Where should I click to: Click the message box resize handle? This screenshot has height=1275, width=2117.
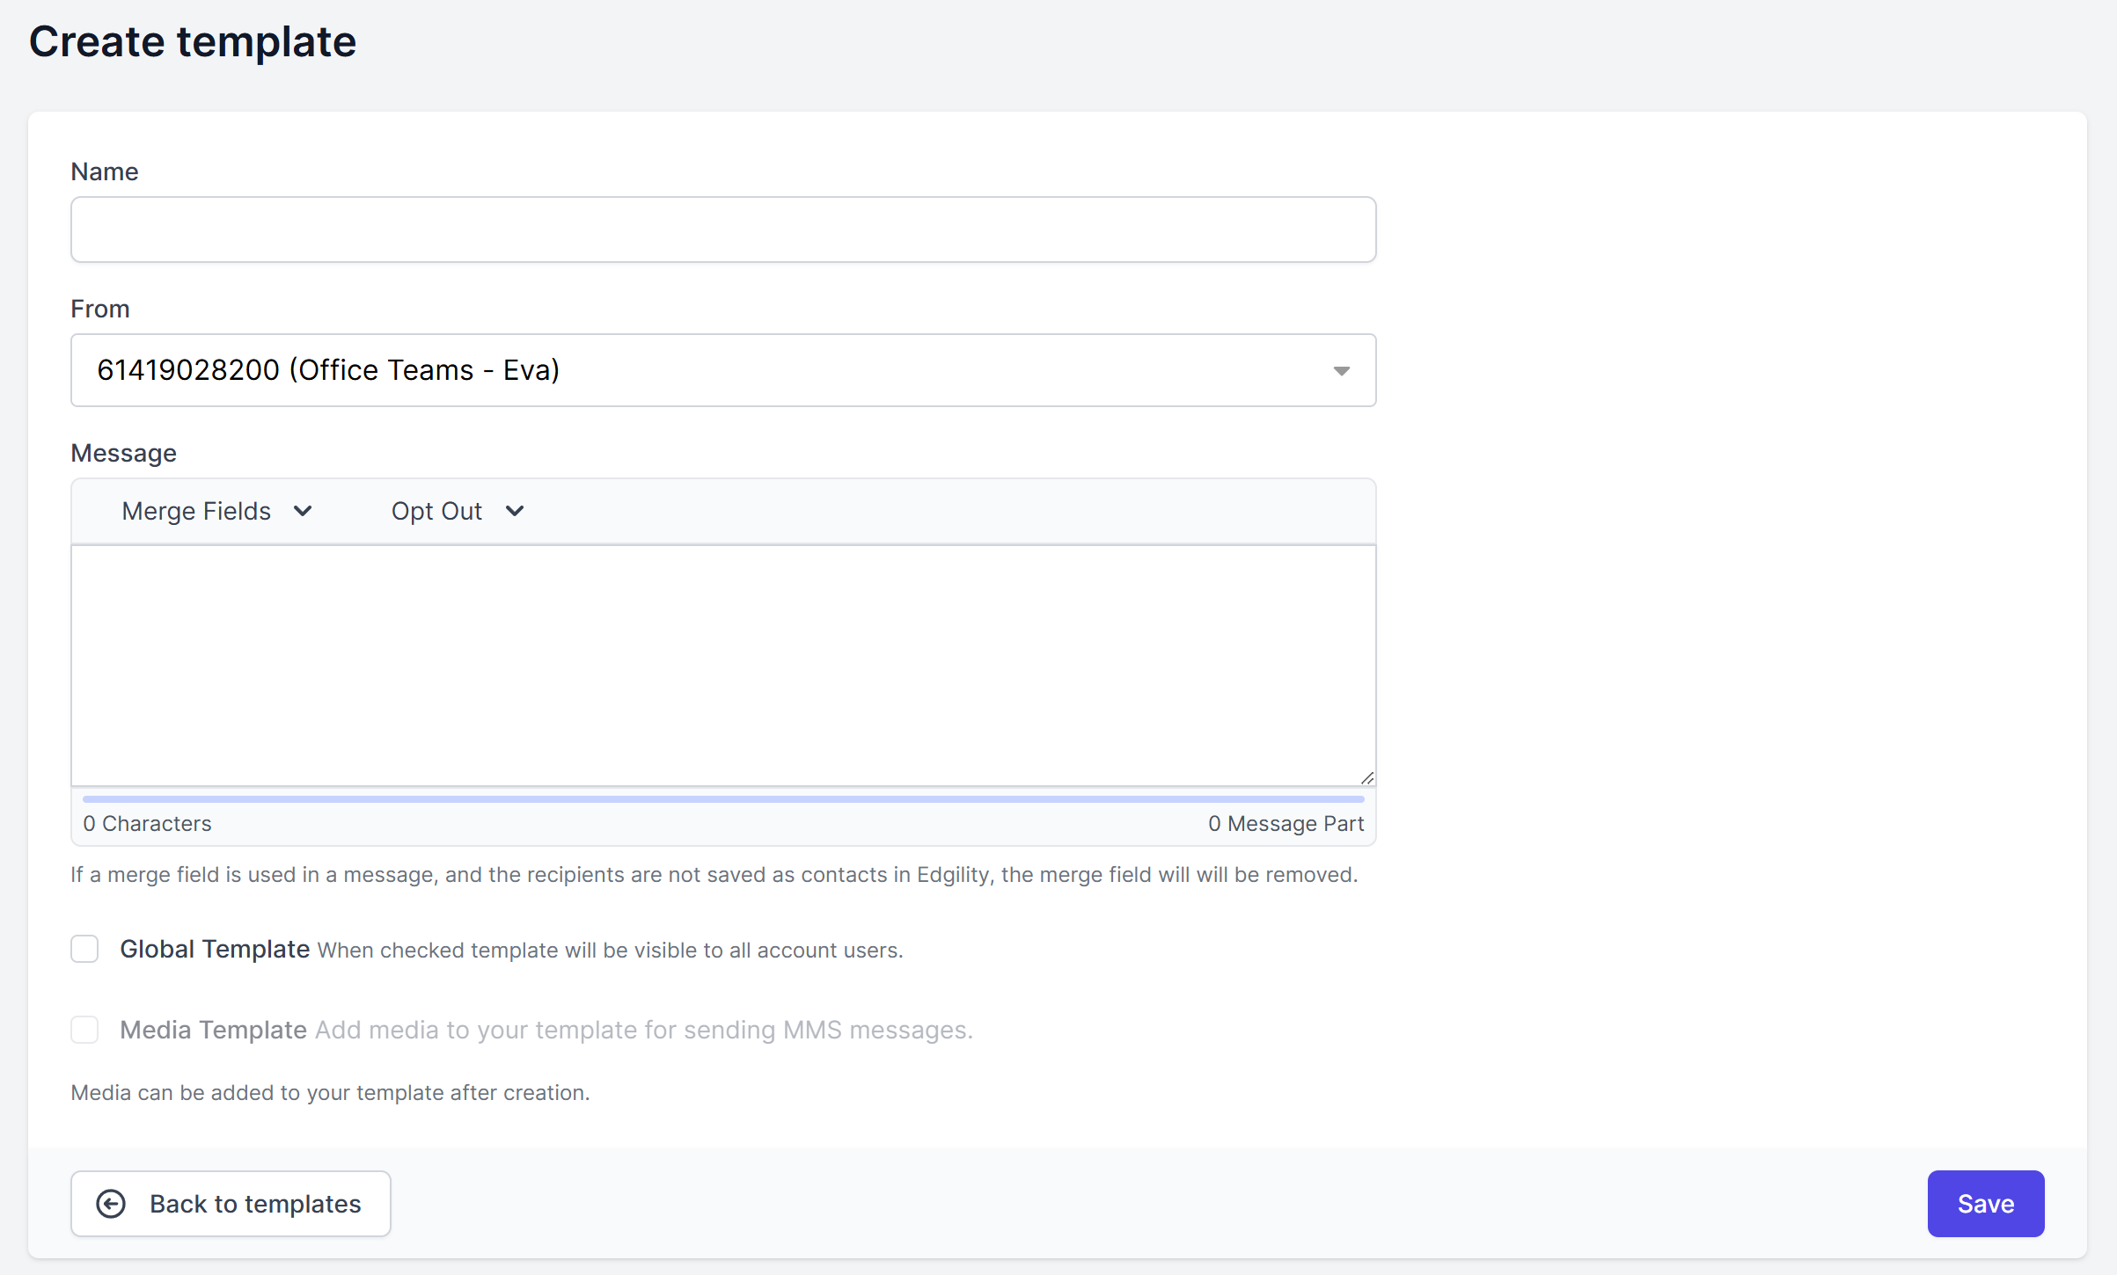pos(1366,777)
